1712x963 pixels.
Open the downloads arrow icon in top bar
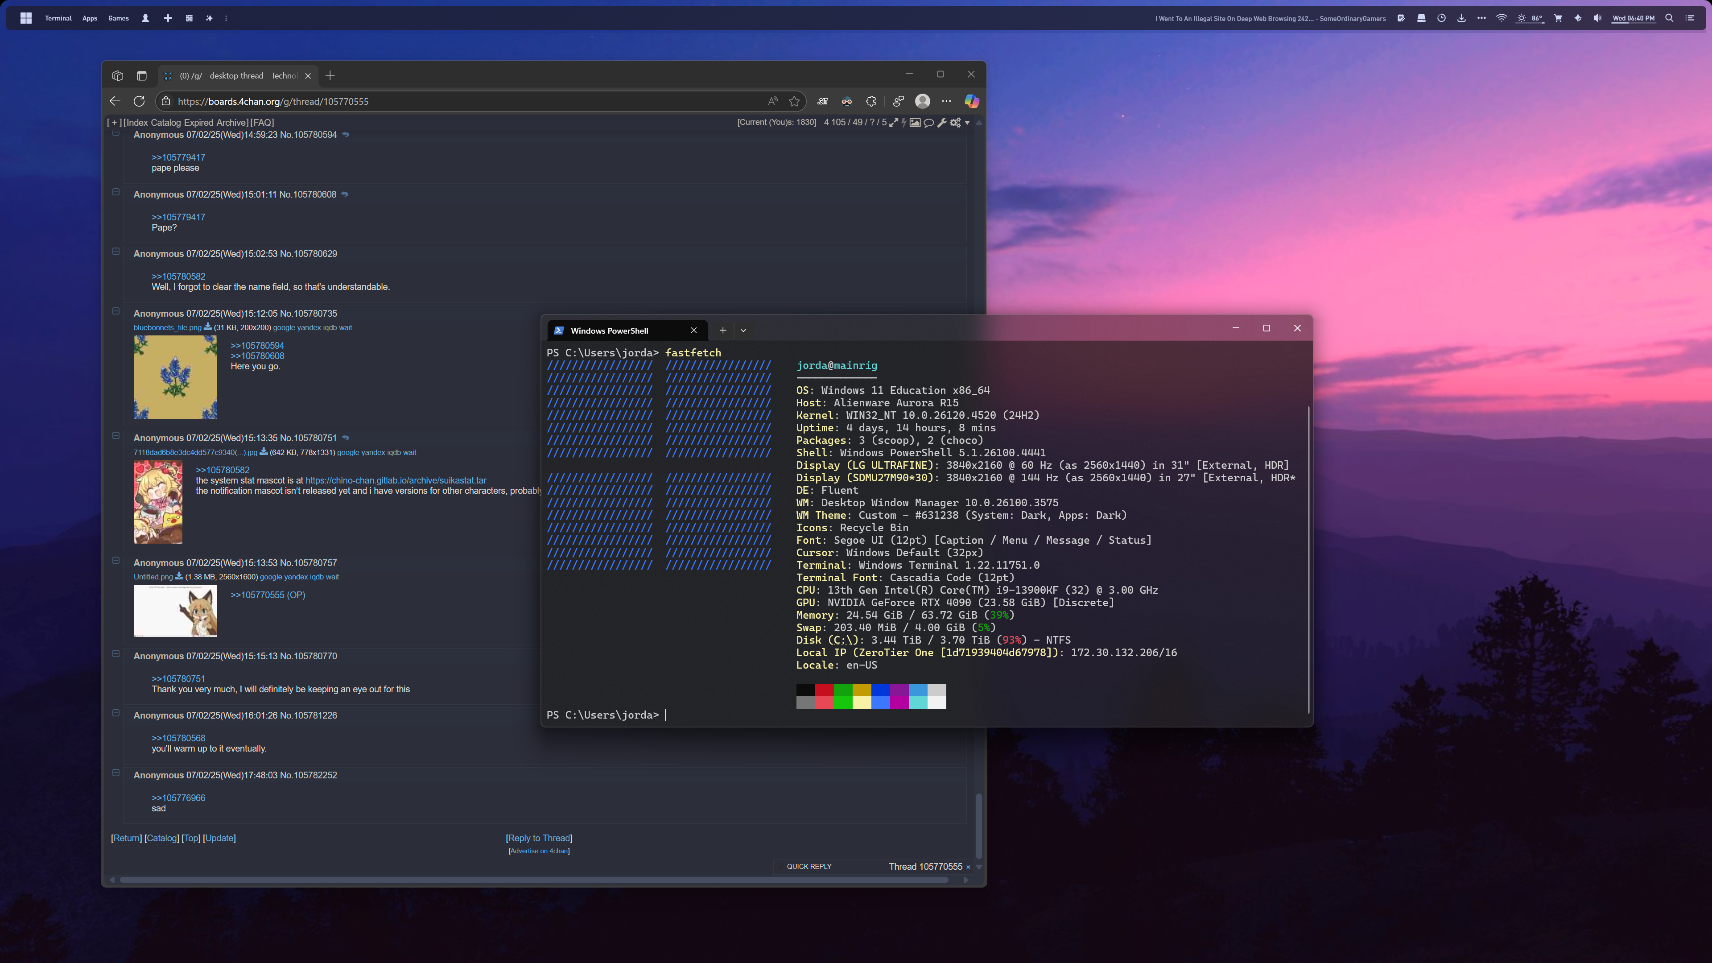click(x=1461, y=18)
